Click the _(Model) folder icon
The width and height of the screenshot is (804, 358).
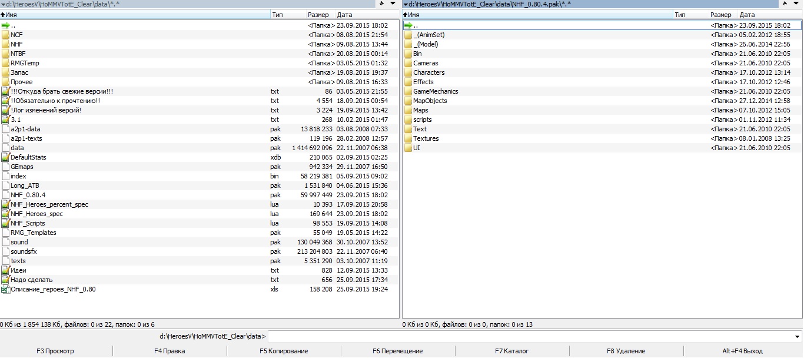coord(408,44)
